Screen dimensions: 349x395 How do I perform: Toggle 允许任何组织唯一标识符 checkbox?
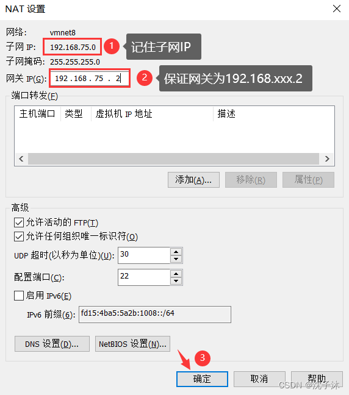click(x=19, y=237)
